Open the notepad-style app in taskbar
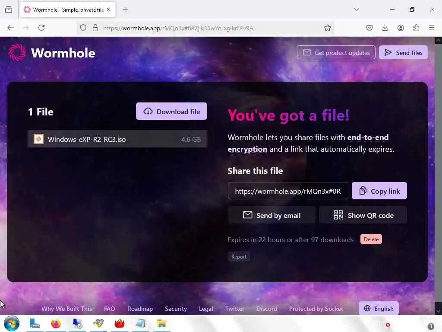This screenshot has width=442, height=332. [x=140, y=323]
